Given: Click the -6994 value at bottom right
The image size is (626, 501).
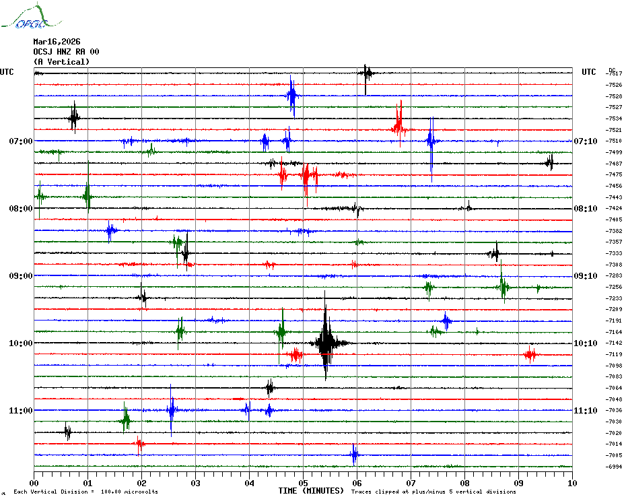Looking at the screenshot, I should [x=613, y=467].
